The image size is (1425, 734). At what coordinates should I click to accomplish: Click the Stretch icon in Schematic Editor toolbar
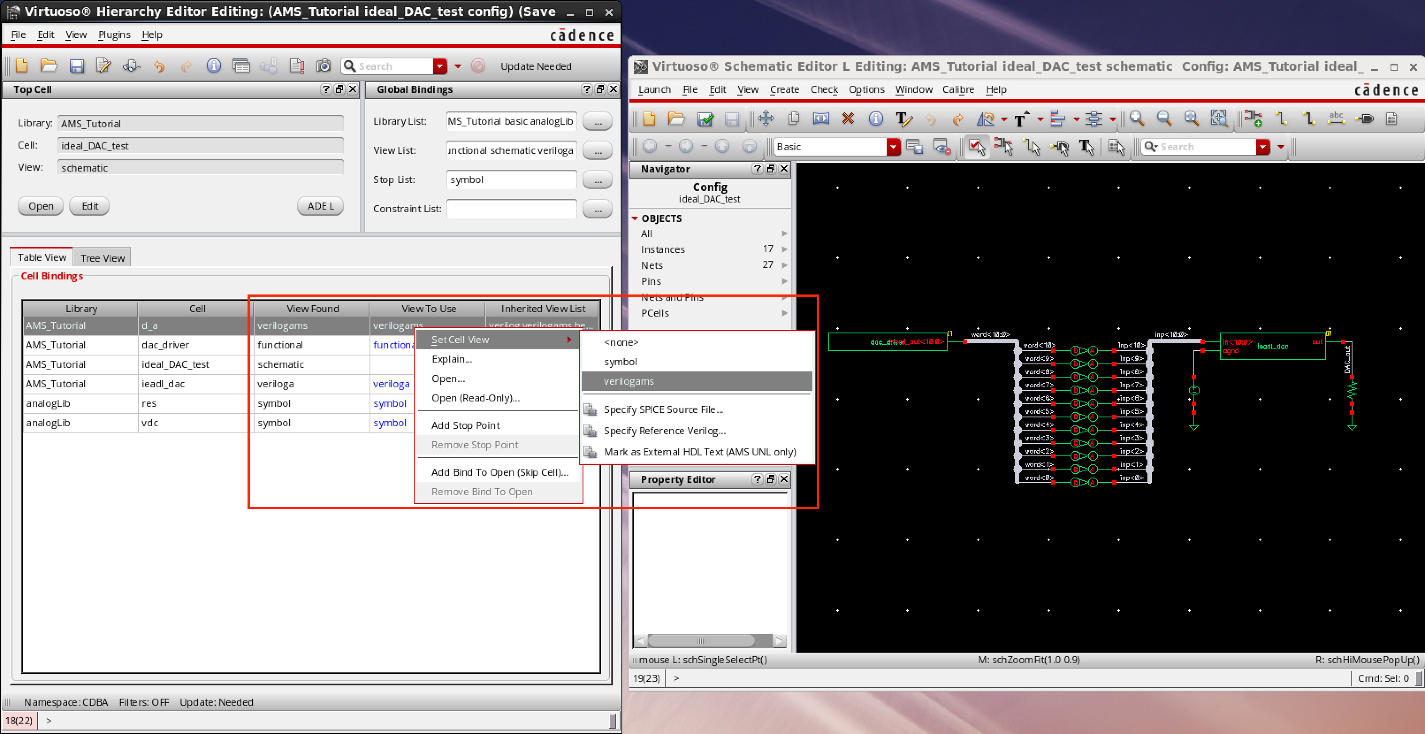[821, 119]
